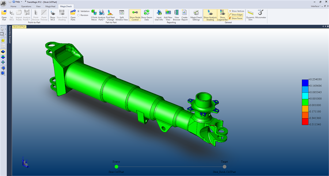Image resolution: width=329 pixels, height=176 pixels.
Task: Click Find Next Change icon
Action: [110, 15]
